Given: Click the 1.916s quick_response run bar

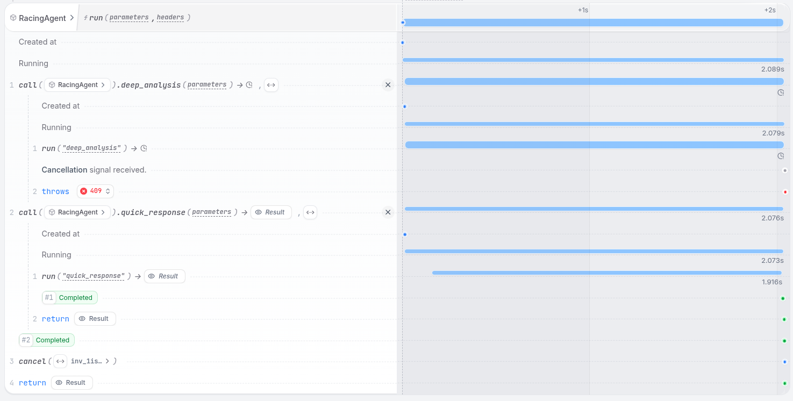Looking at the screenshot, I should [607, 273].
